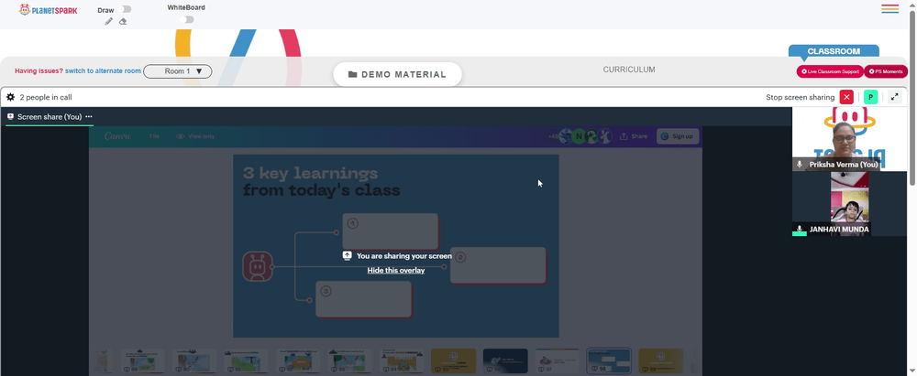Screen dimensions: 917x376
Task: Click learning box number 3 on slide
Action: 364,299
